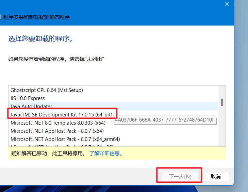Image resolution: width=248 pixels, height=192 pixels.
Task: Choose IIS 10.0 Express from list
Action: pos(28,98)
